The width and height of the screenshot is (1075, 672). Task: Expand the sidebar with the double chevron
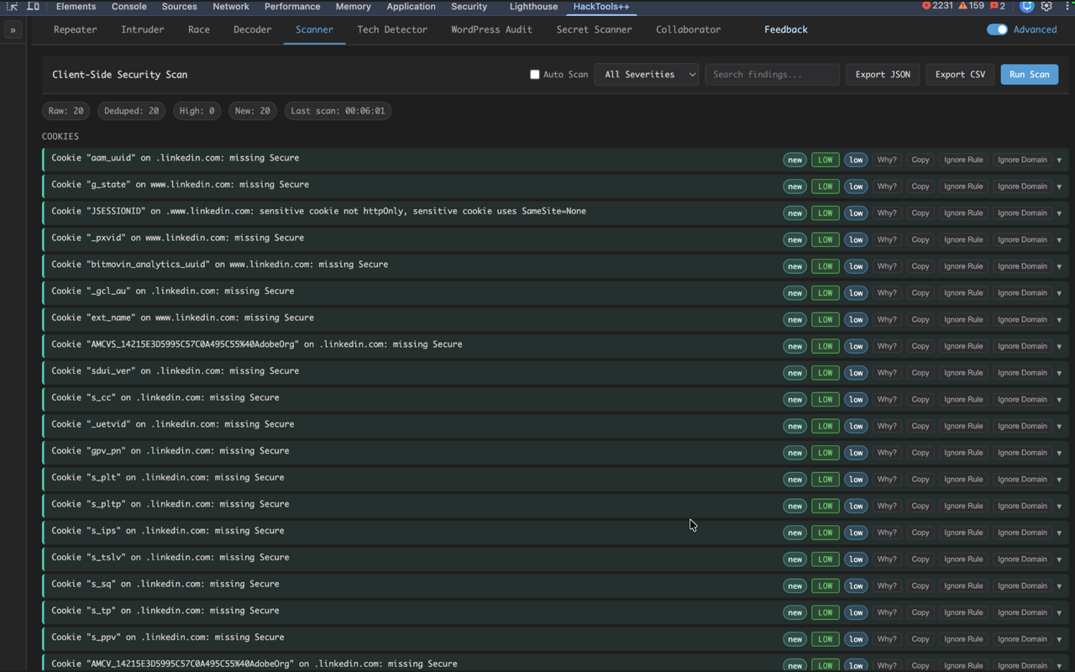13,29
